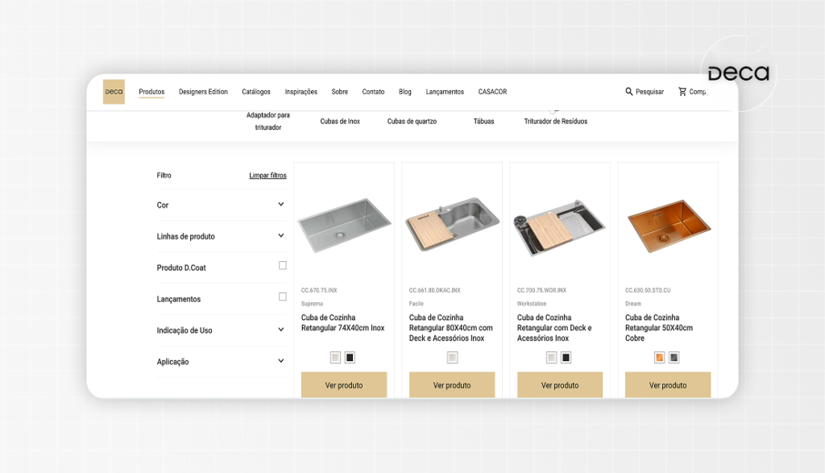Viewport: 825px width, 473px height.
Task: Choose copper swatch for Dream sink
Action: tap(659, 358)
